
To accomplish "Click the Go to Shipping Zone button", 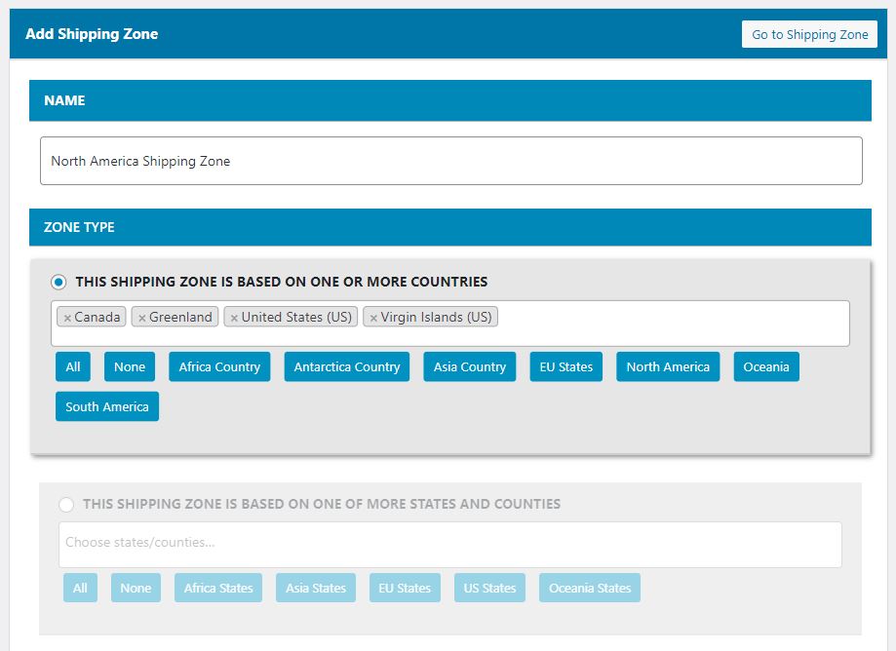I will [x=809, y=34].
